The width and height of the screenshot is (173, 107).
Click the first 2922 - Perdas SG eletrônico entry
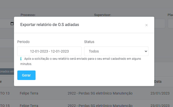[100, 93]
